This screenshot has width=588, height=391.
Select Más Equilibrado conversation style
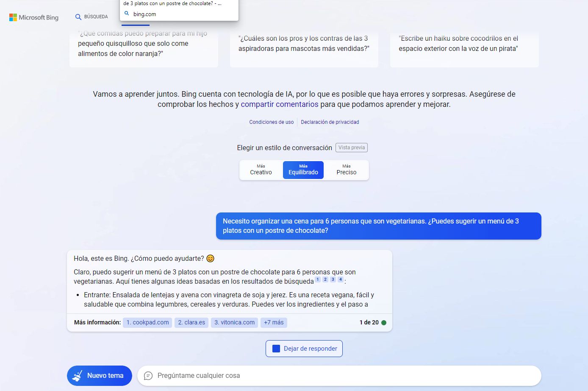click(x=303, y=170)
